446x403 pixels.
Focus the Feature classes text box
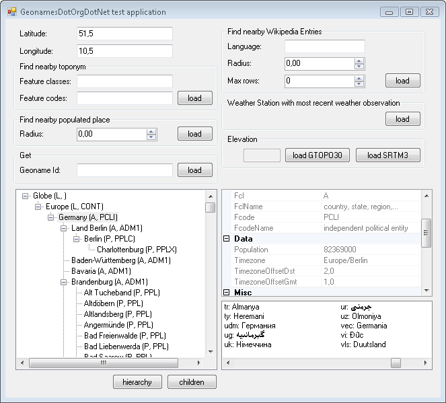tap(124, 81)
